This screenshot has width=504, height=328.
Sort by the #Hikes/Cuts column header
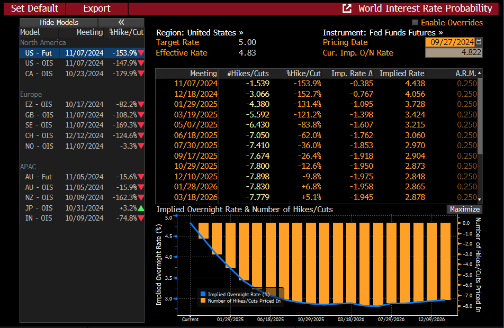point(248,74)
